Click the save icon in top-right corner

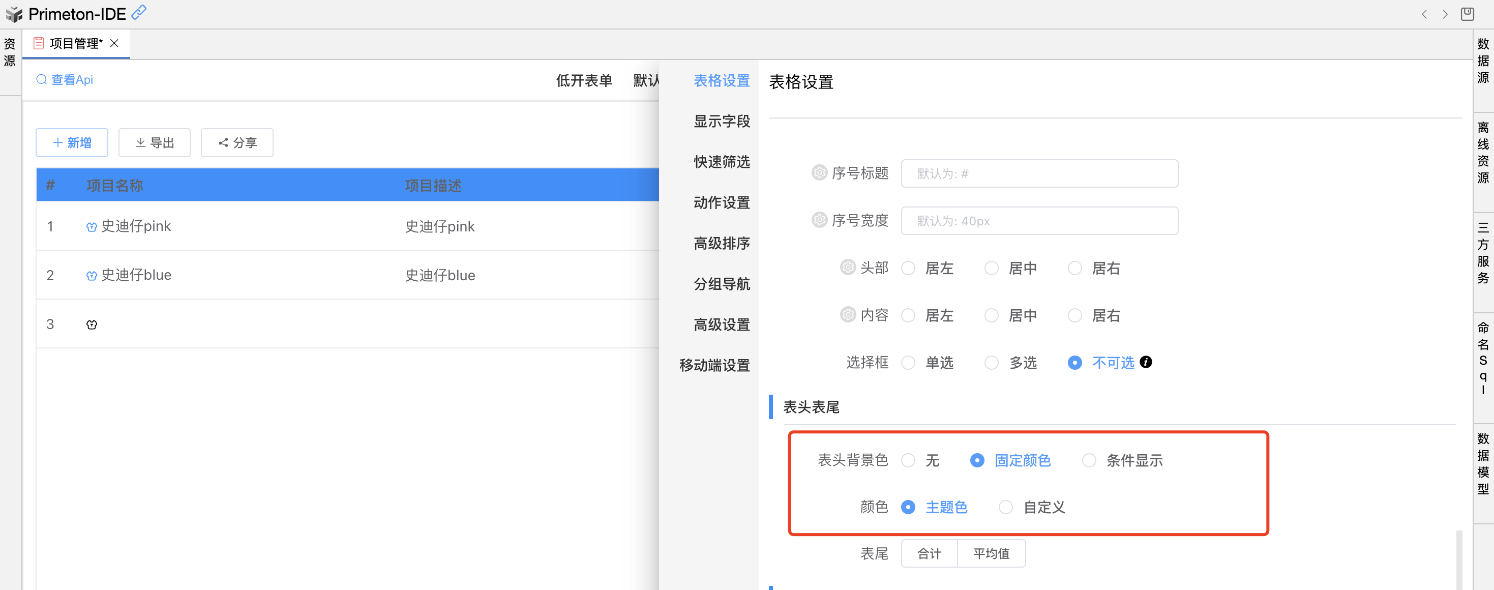1468,14
